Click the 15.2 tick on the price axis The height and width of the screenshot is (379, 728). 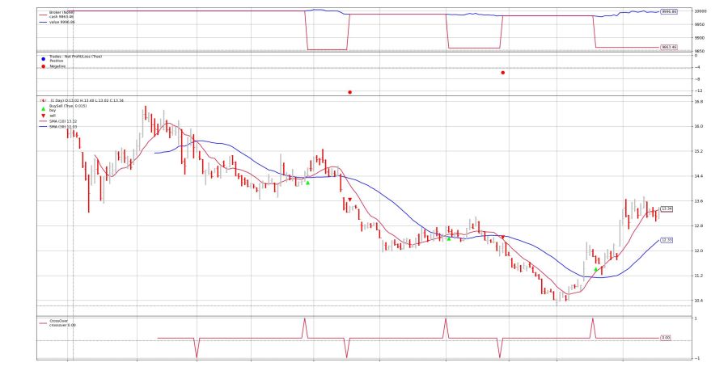[x=699, y=151]
